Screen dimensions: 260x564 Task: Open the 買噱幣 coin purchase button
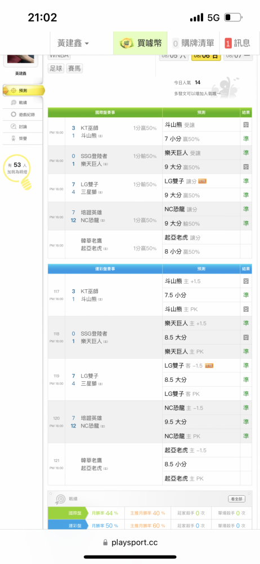click(141, 43)
